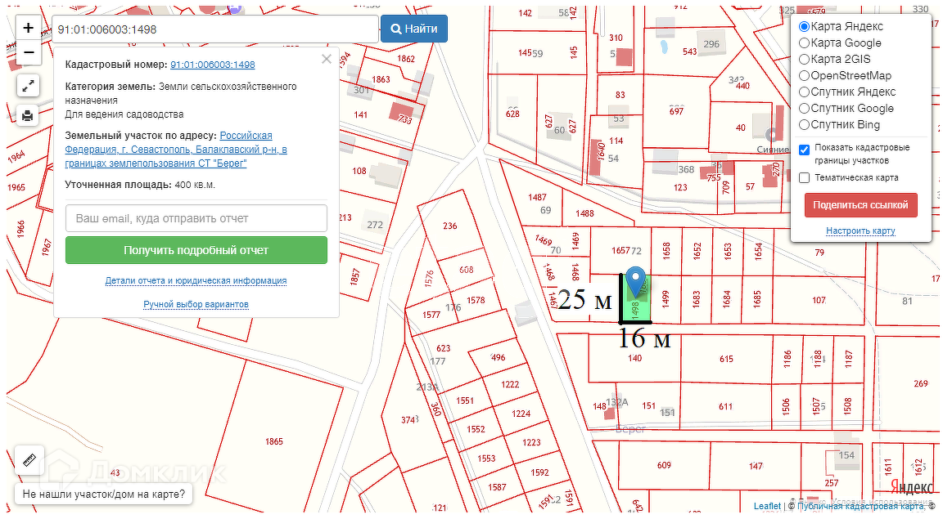The width and height of the screenshot is (943, 519).
Task: Open Детали отчета и юридическая информация
Action: [x=196, y=280]
